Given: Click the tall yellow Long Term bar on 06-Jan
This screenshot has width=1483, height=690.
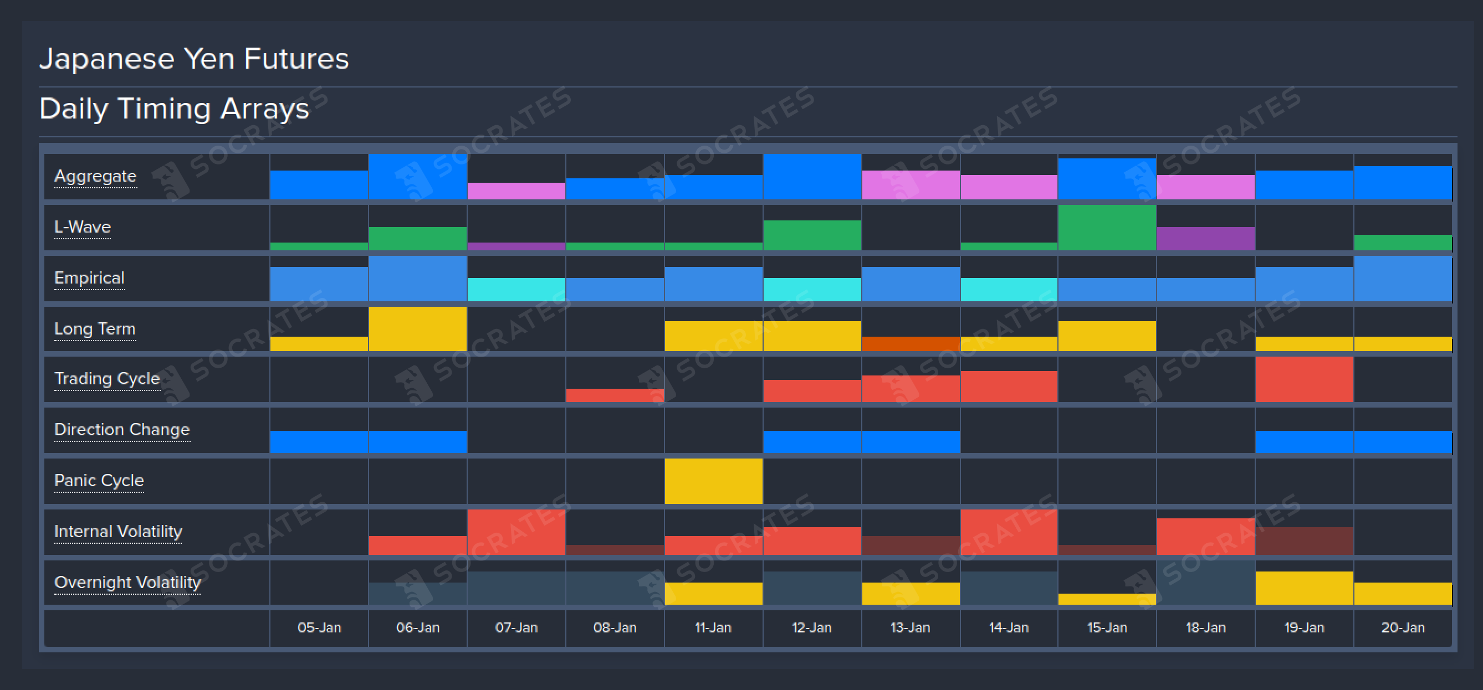Looking at the screenshot, I should 418,328.
